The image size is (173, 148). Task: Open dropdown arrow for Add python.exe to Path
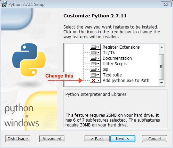click(x=99, y=80)
